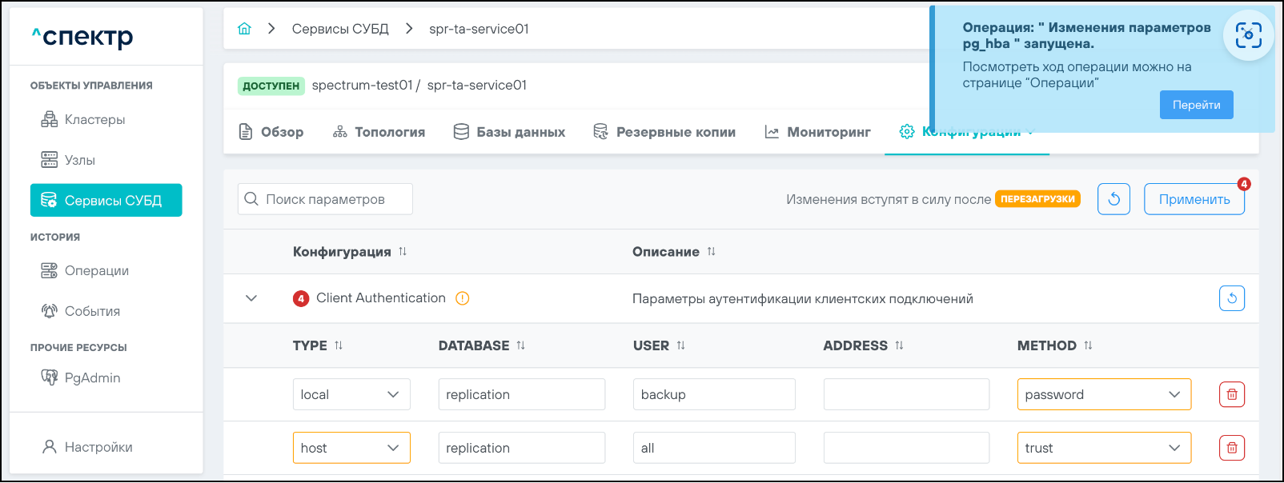The width and height of the screenshot is (1284, 483).
Task: Click the warning icon near Client Authentication
Action: click(x=462, y=298)
